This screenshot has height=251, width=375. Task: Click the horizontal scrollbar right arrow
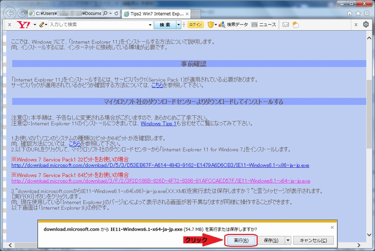(x=359, y=245)
